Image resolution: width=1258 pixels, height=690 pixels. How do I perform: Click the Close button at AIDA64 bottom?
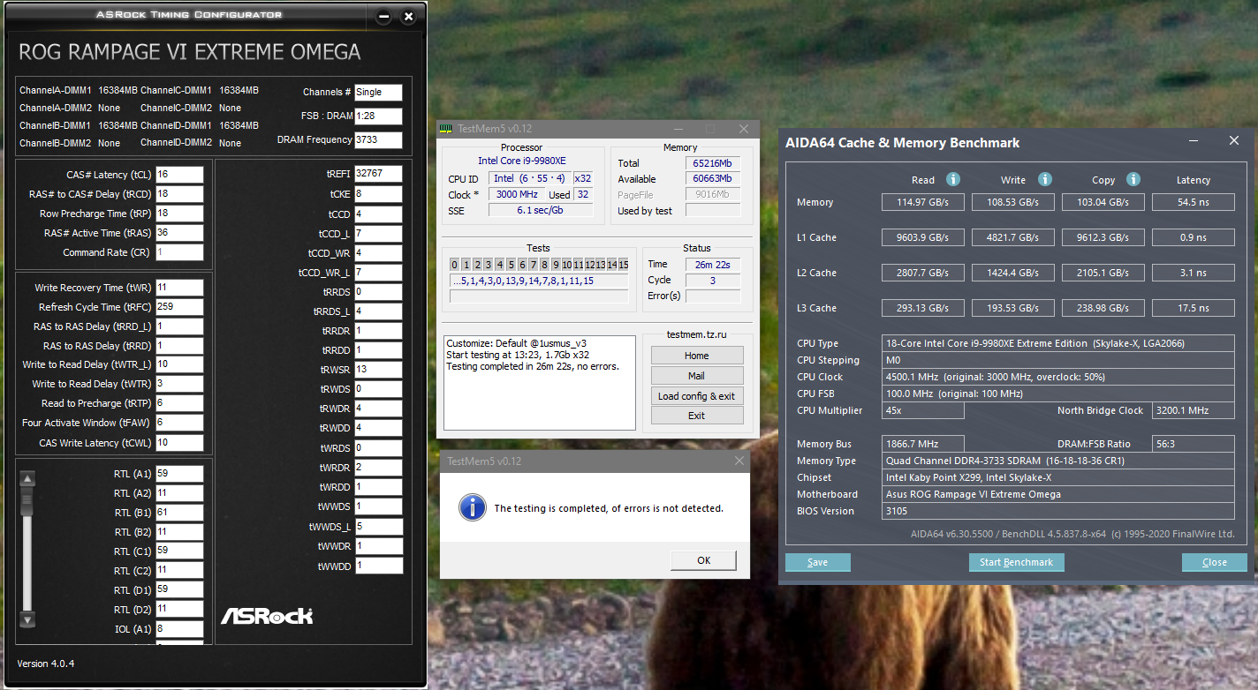pos(1215,562)
